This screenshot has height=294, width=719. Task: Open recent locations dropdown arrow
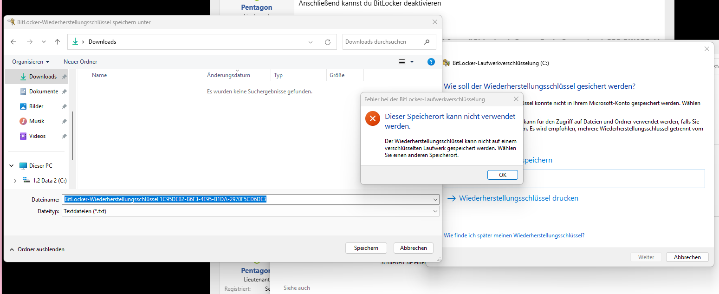pyautogui.click(x=44, y=42)
